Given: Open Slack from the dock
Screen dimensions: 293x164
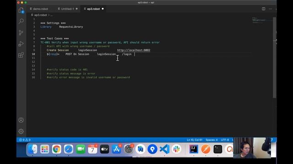Looking at the screenshot, I should point(176,149).
